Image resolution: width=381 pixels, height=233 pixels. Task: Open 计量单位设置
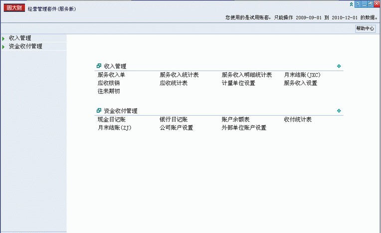238,83
